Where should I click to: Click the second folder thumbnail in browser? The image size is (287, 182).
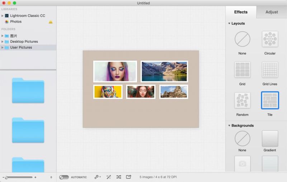(x=28, y=130)
